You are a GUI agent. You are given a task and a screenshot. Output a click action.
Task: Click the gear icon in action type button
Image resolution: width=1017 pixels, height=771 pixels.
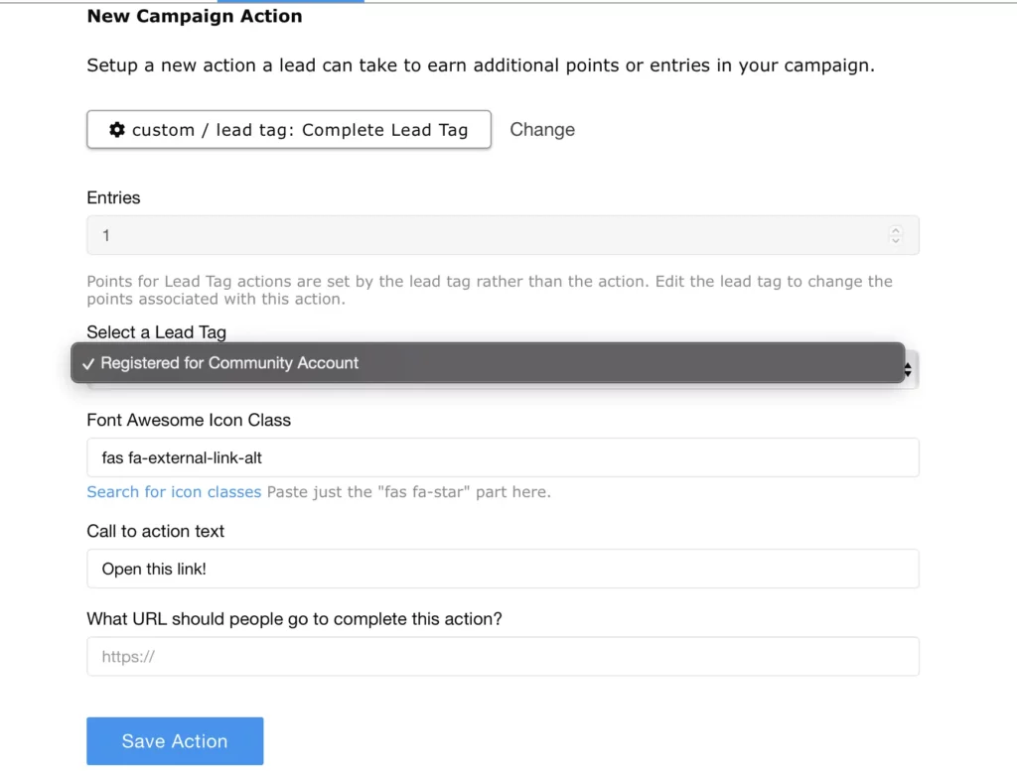point(117,130)
